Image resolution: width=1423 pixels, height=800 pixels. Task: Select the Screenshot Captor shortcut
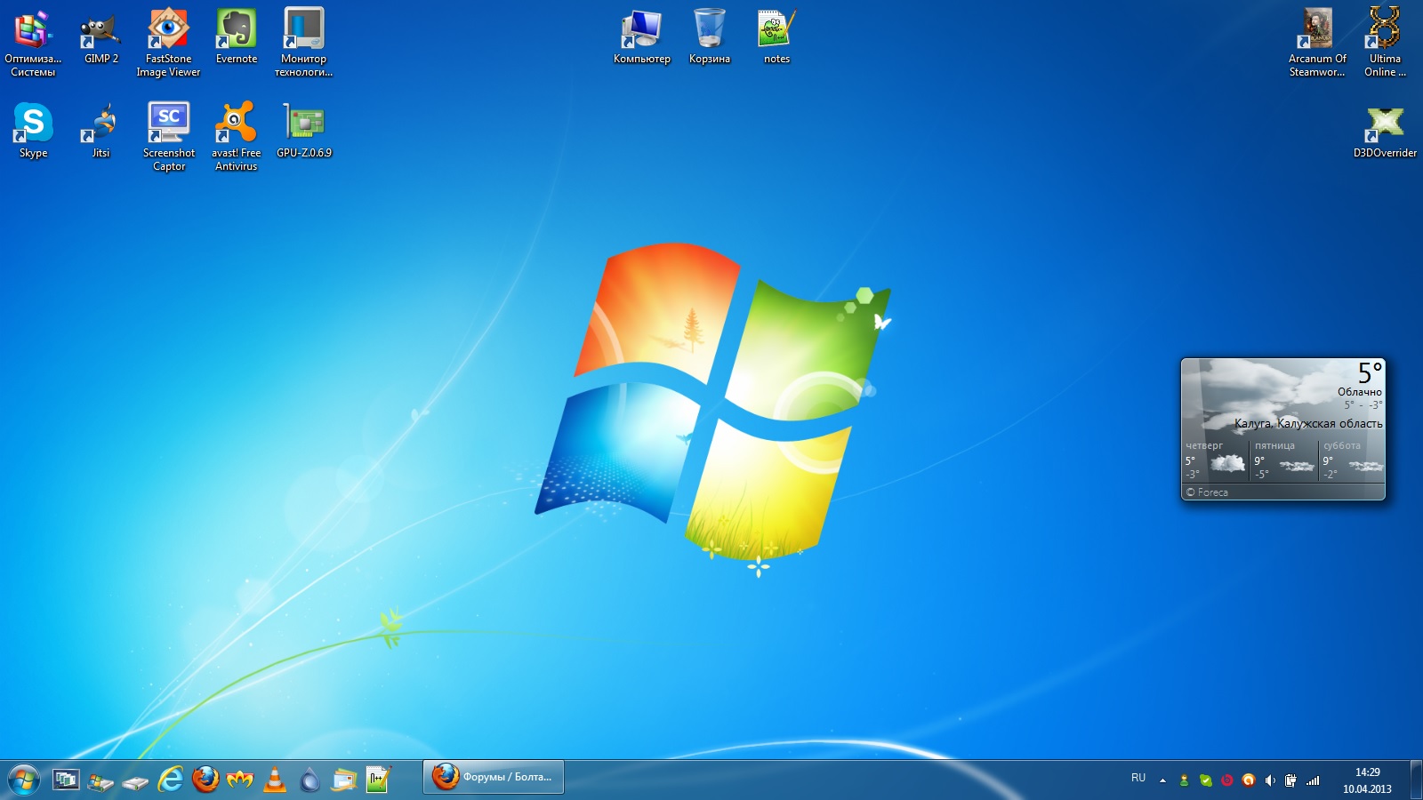click(x=168, y=136)
